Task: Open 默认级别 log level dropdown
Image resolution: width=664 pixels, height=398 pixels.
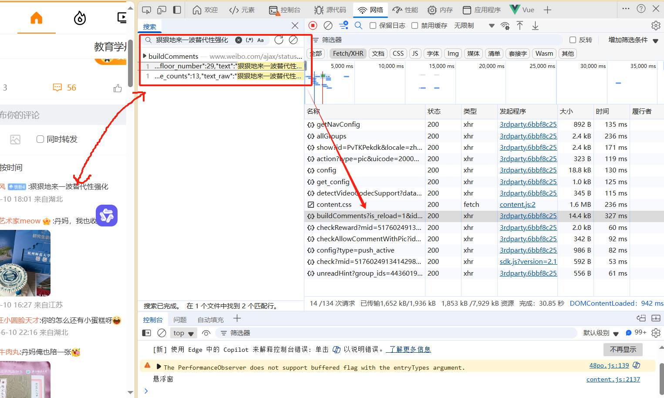Action: (x=601, y=333)
